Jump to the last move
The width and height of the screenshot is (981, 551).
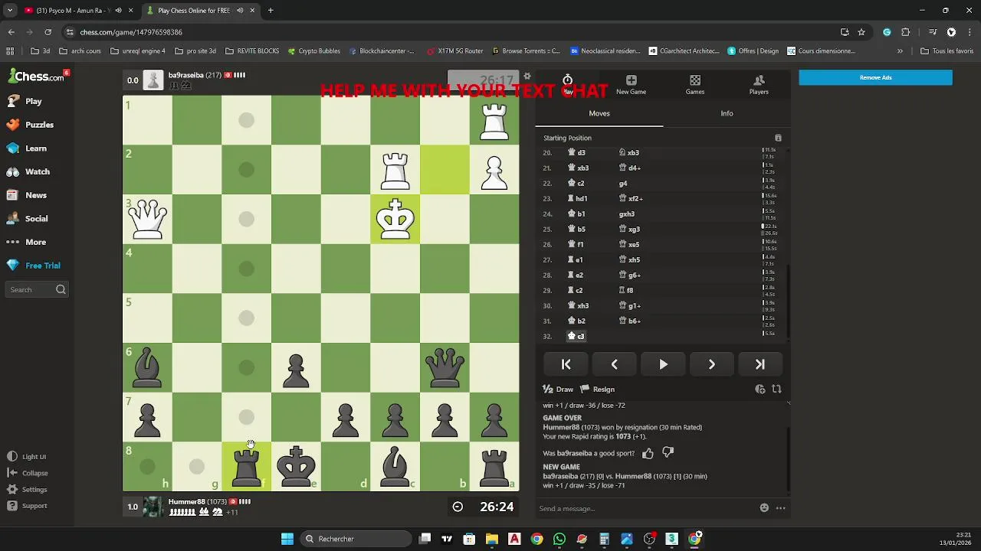click(760, 364)
